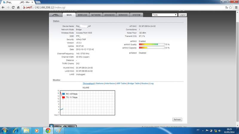Click the Transmit CCQ value 97.3 %

pos(142,36)
